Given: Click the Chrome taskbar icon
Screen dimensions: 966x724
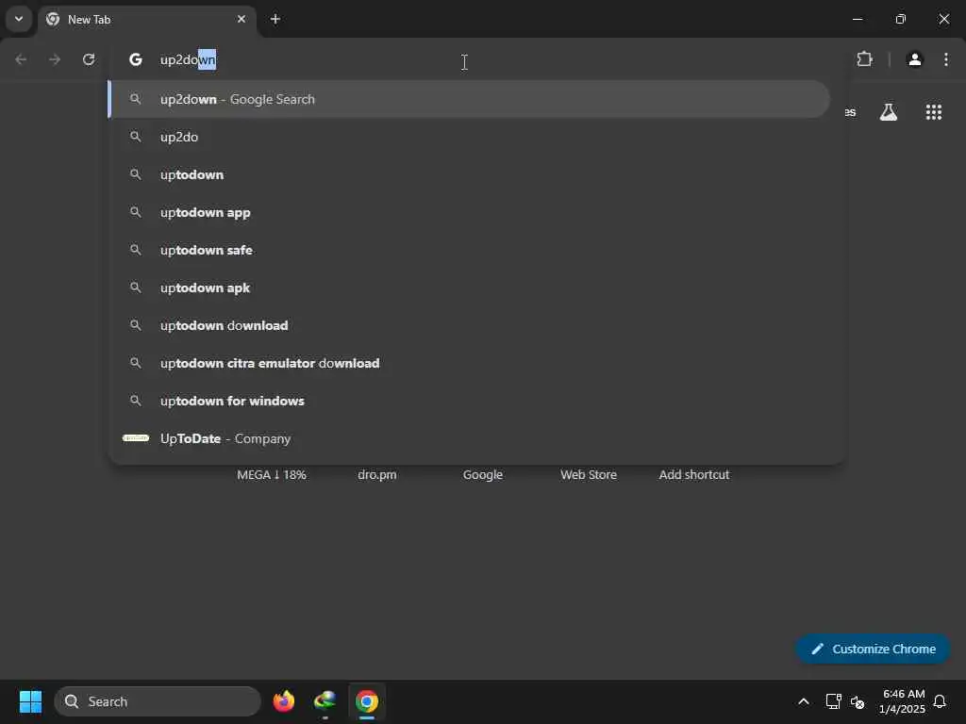Looking at the screenshot, I should 367,701.
